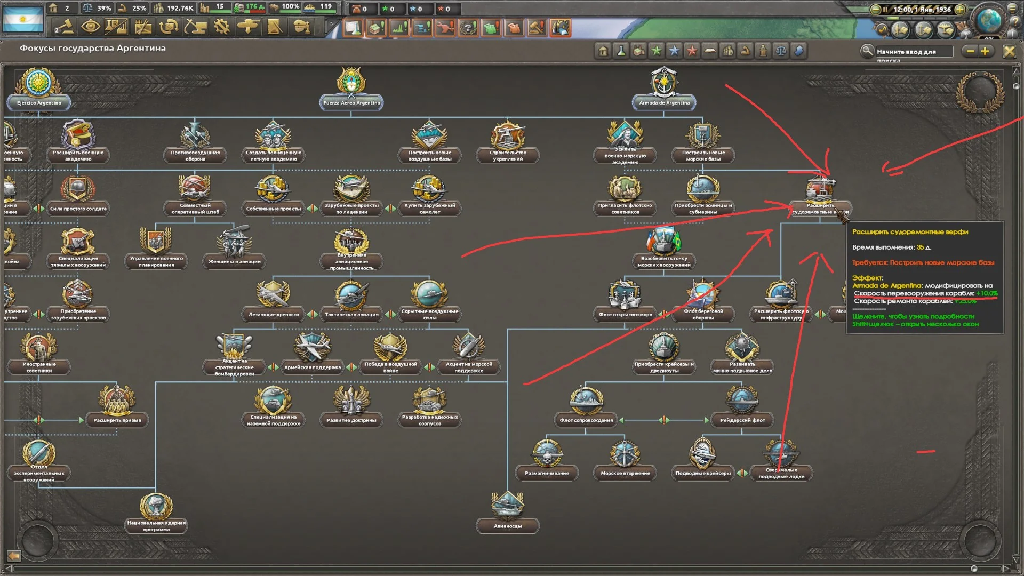Click the political power counter

pos(61,8)
